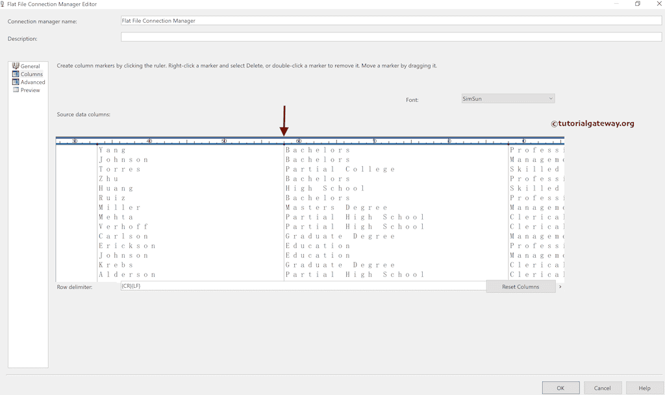
Task: Click 'Graduate Degree' in the Carlson row
Action: tap(340, 236)
